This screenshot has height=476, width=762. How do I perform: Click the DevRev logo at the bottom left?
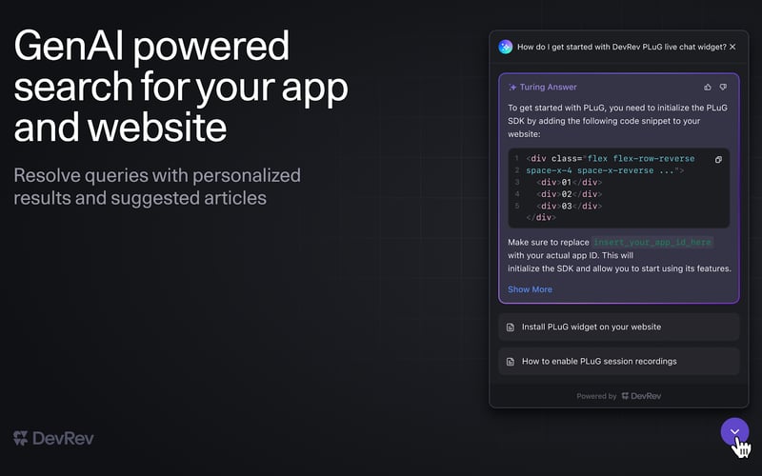(x=53, y=439)
